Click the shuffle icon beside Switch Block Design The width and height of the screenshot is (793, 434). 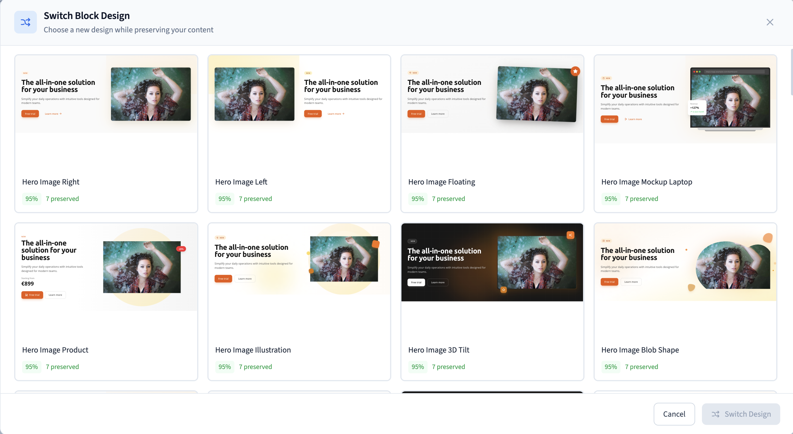[x=25, y=22]
